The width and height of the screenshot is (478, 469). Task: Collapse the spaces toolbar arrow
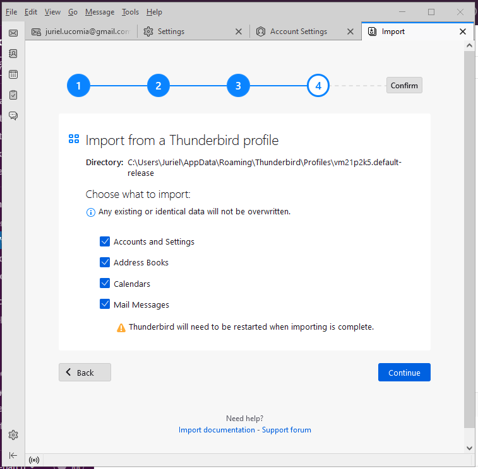13,455
